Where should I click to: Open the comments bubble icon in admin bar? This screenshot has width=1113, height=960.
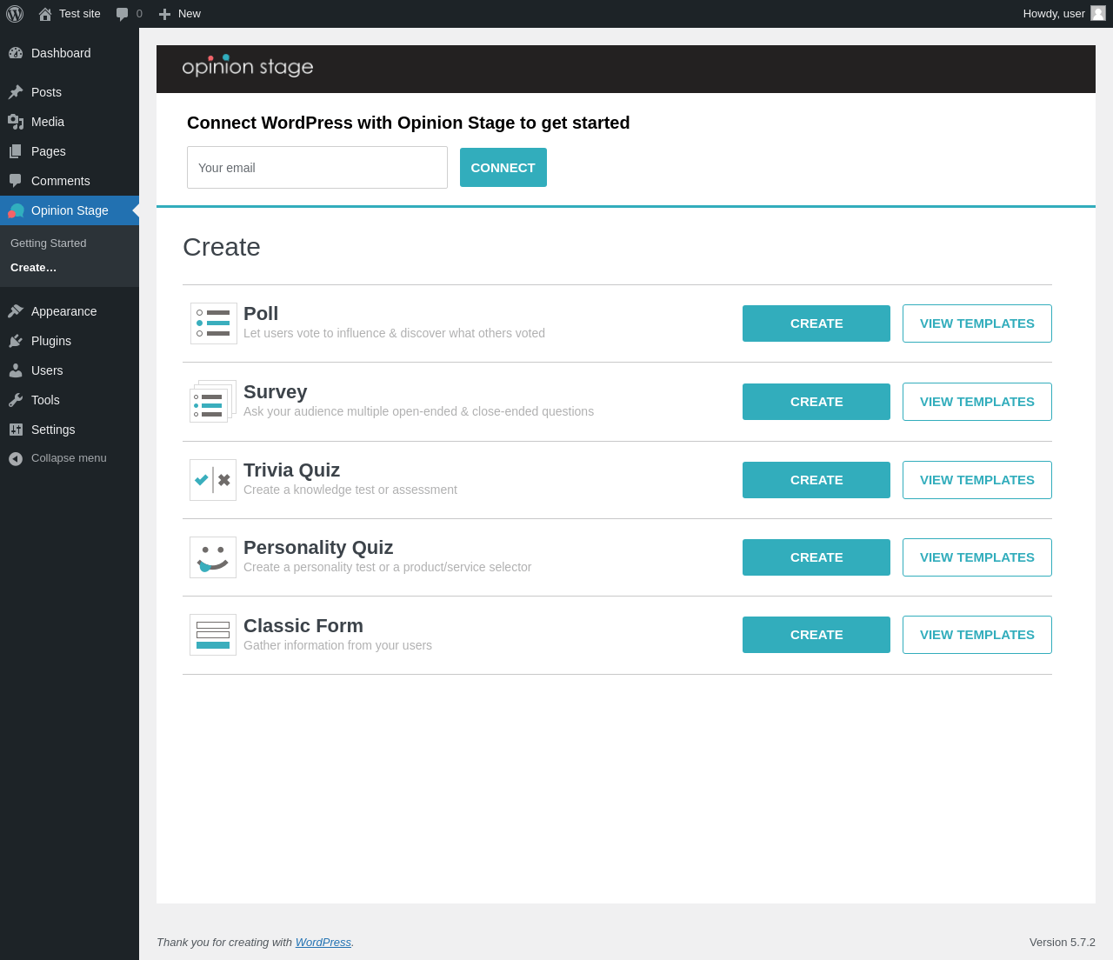click(x=123, y=14)
